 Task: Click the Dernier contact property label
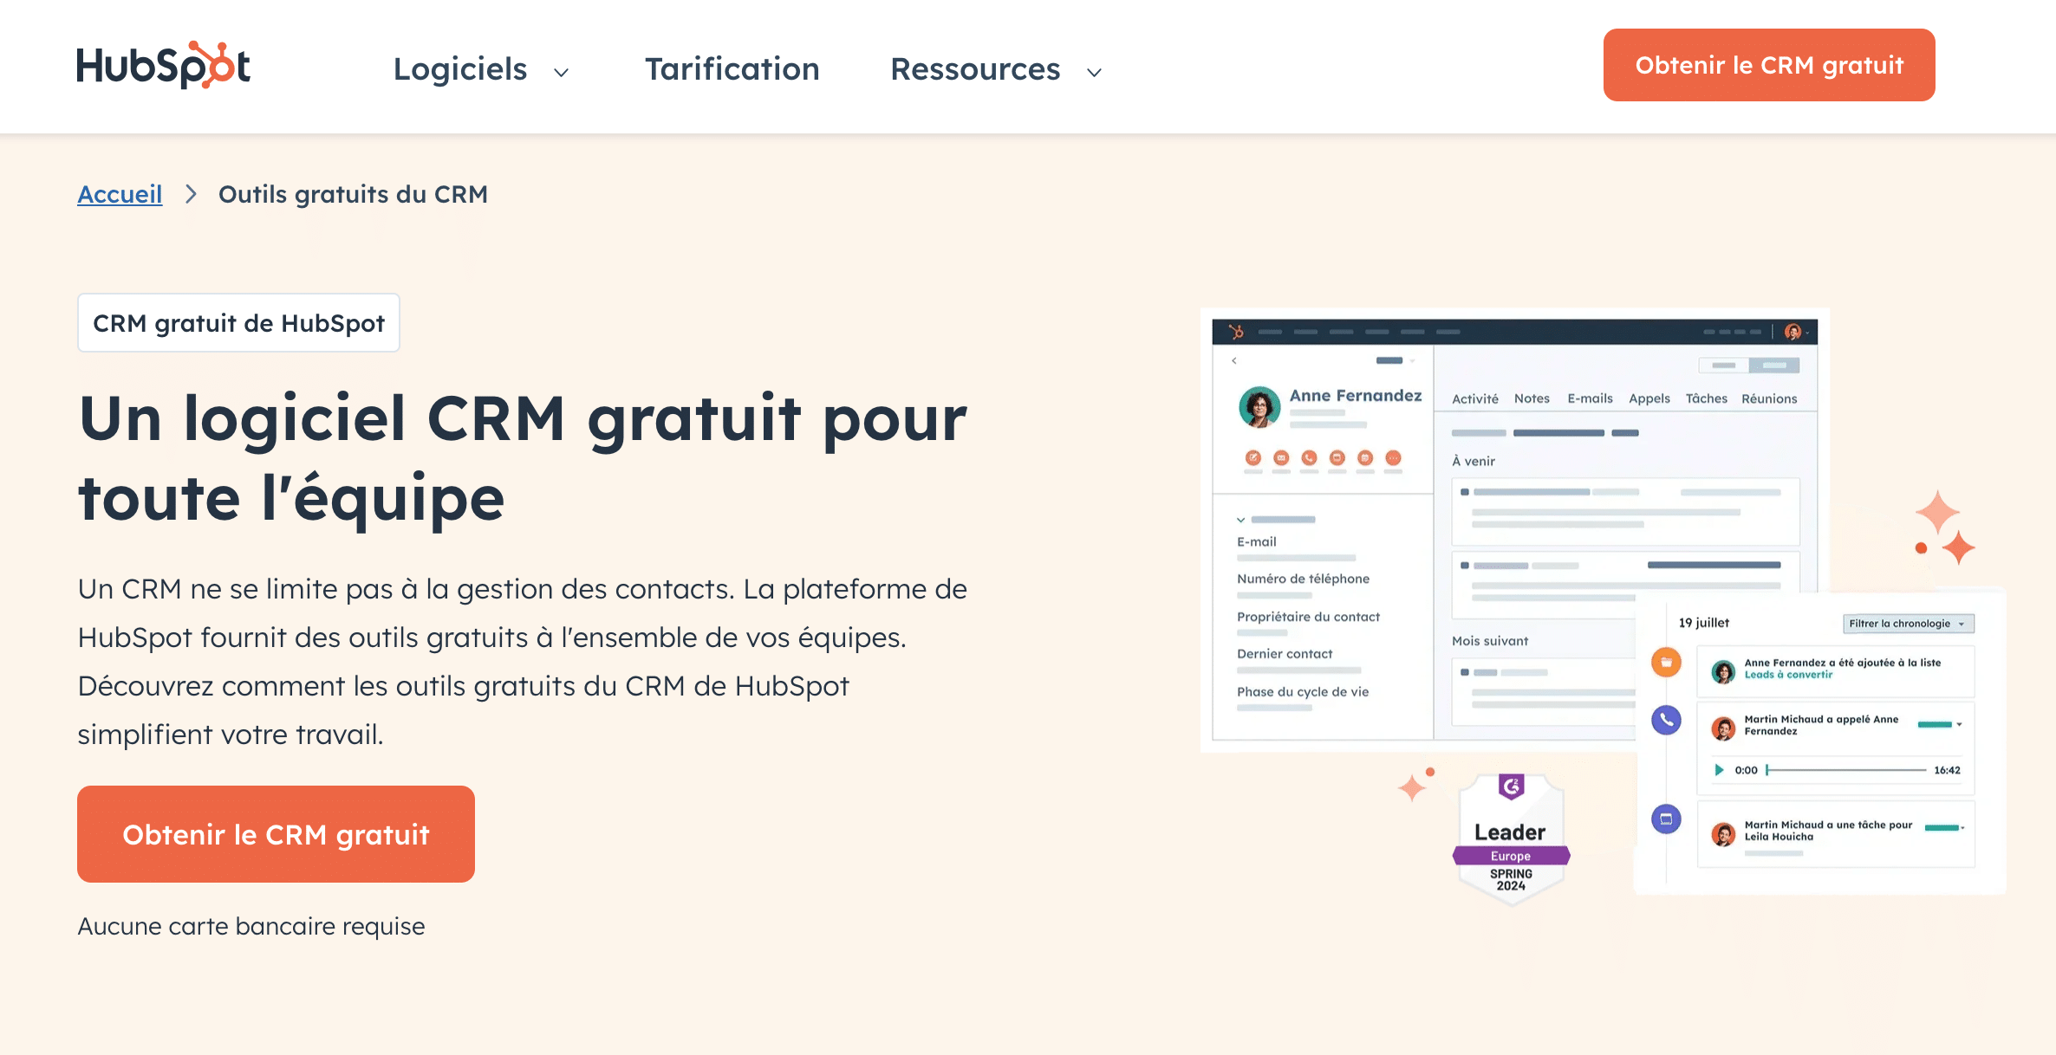(x=1285, y=654)
